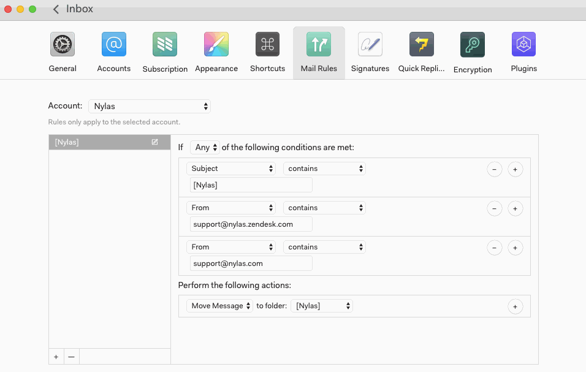Click the support@nylas.zendesk.com text field

251,224
